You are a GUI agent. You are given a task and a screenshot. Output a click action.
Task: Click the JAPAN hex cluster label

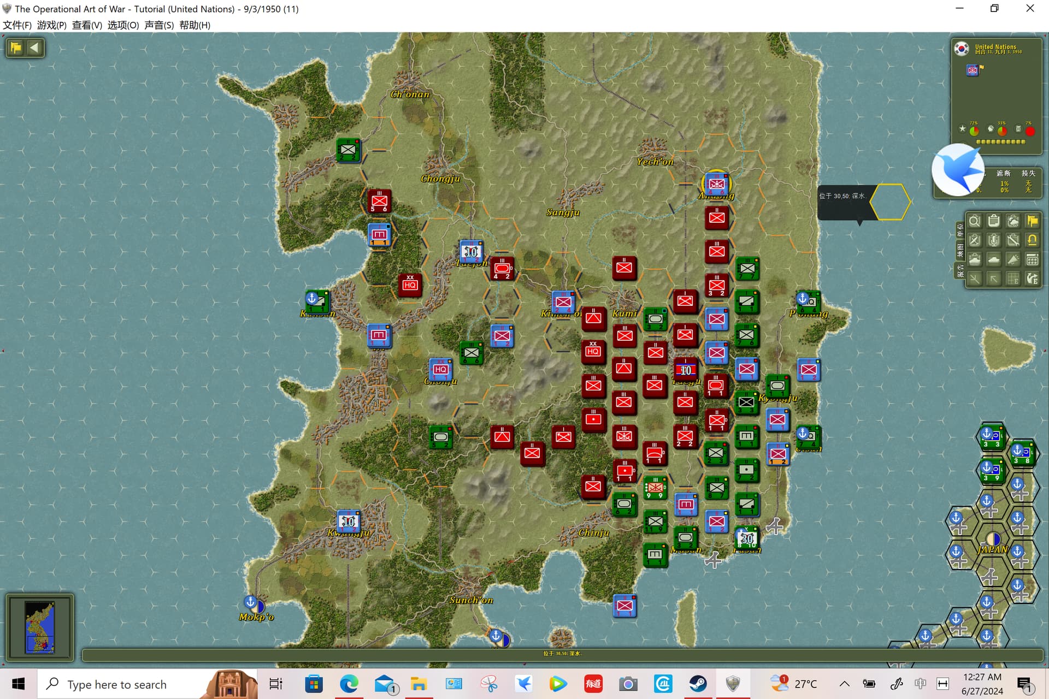coord(993,549)
